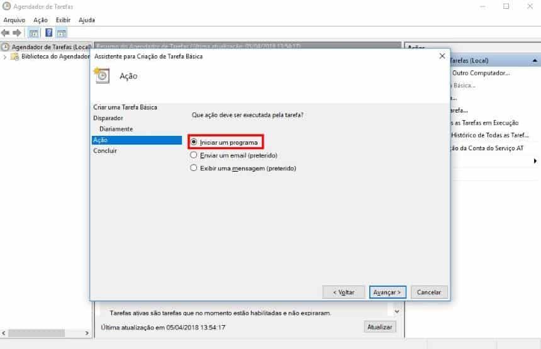Close the Assistente para Criação de Tarefa dialog

click(442, 56)
